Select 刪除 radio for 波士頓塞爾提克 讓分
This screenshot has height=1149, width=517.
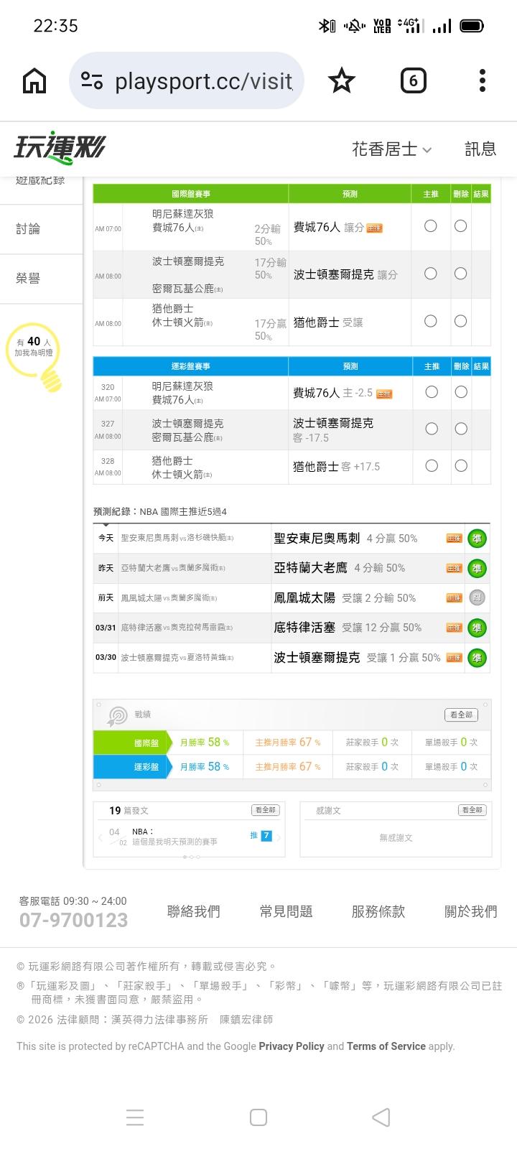pos(460,274)
